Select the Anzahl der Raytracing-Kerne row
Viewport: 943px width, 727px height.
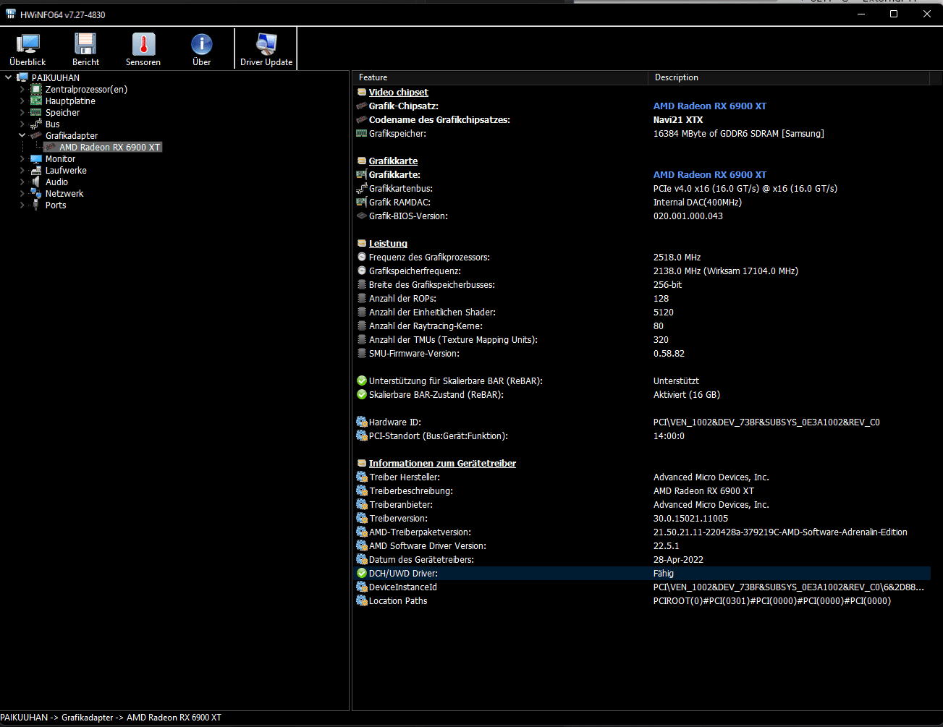642,326
